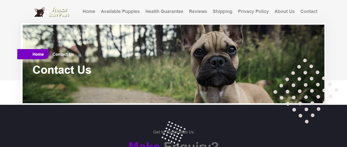Open the Privacy Policy link
This screenshot has height=147, width=347.
point(253,11)
